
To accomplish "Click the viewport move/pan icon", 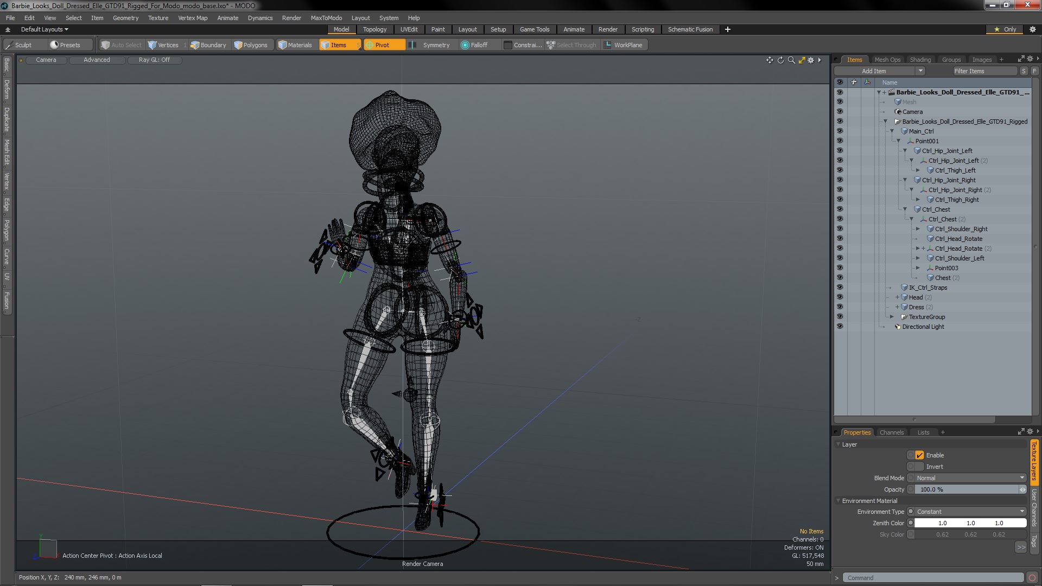I will click(770, 60).
